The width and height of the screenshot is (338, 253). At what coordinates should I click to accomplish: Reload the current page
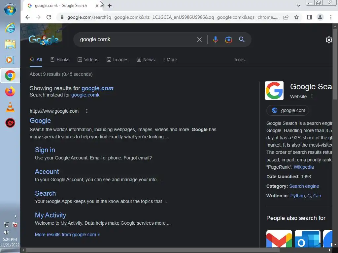point(49,17)
